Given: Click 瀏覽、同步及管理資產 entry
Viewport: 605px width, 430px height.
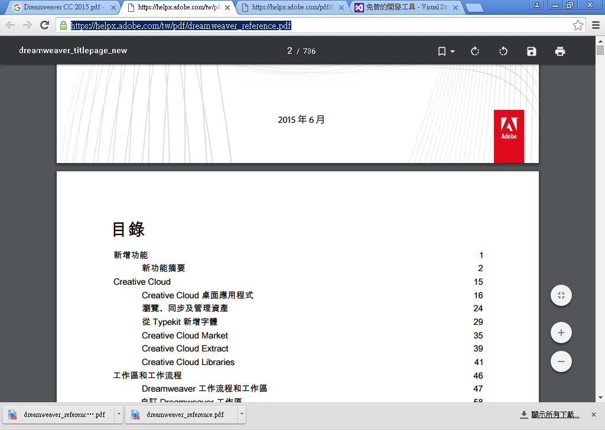Looking at the screenshot, I should 185,308.
